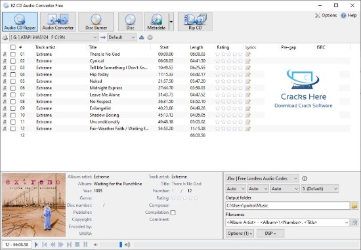Skip to the next track
361x250 pixels.
click(x=69, y=245)
